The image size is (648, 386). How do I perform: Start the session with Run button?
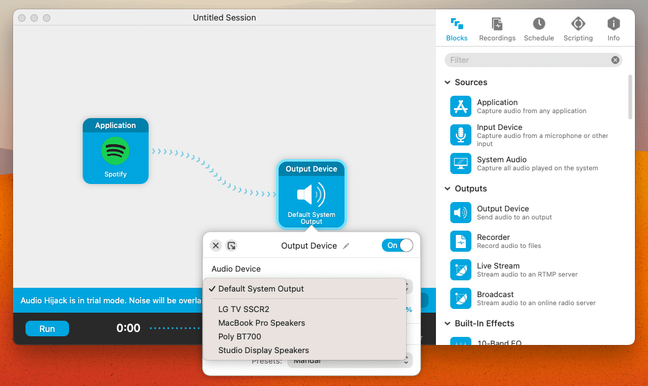tap(47, 329)
